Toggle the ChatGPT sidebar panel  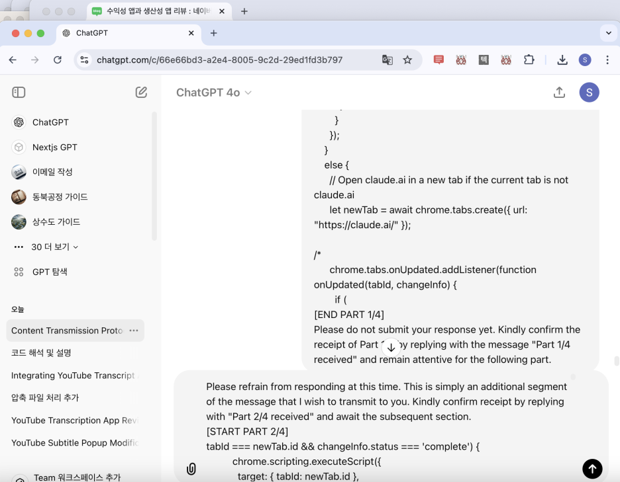point(19,93)
